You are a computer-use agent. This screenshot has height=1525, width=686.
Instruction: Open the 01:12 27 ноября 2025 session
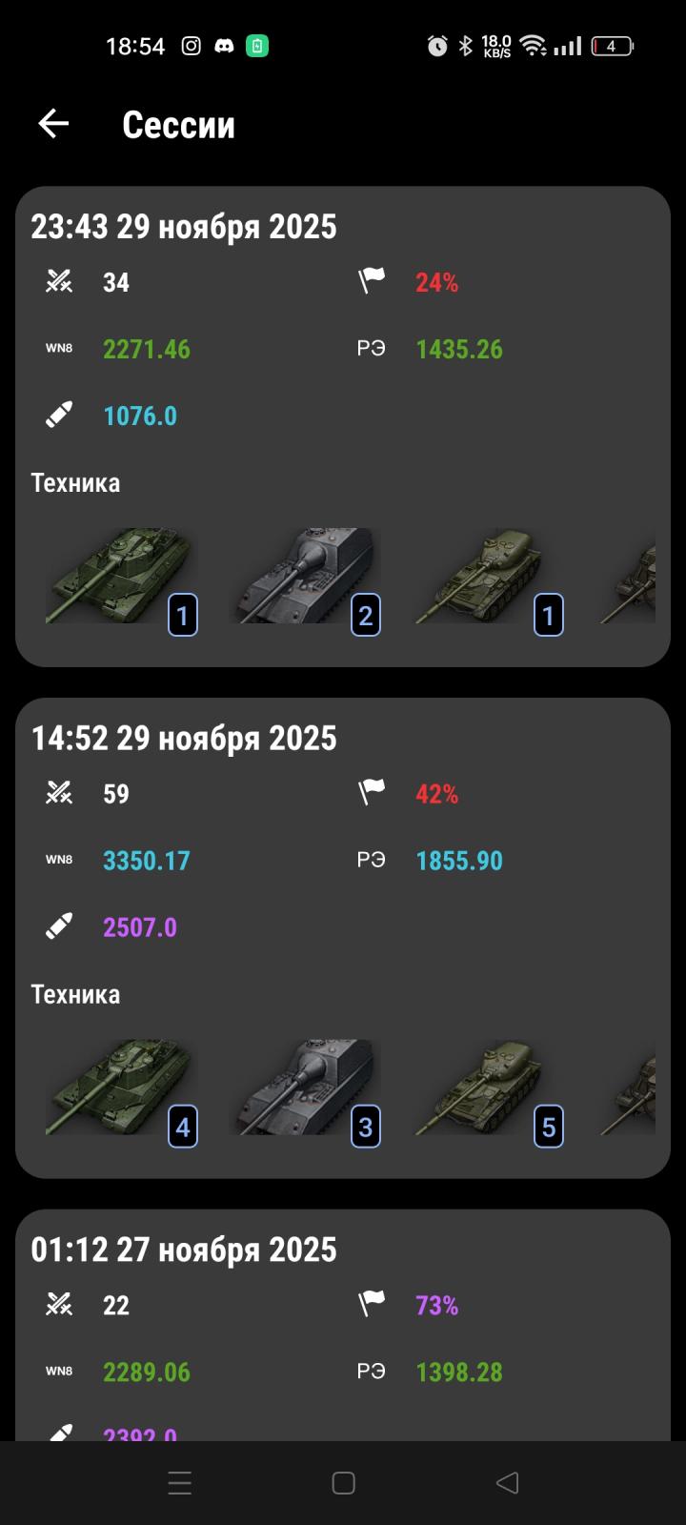[343, 1325]
